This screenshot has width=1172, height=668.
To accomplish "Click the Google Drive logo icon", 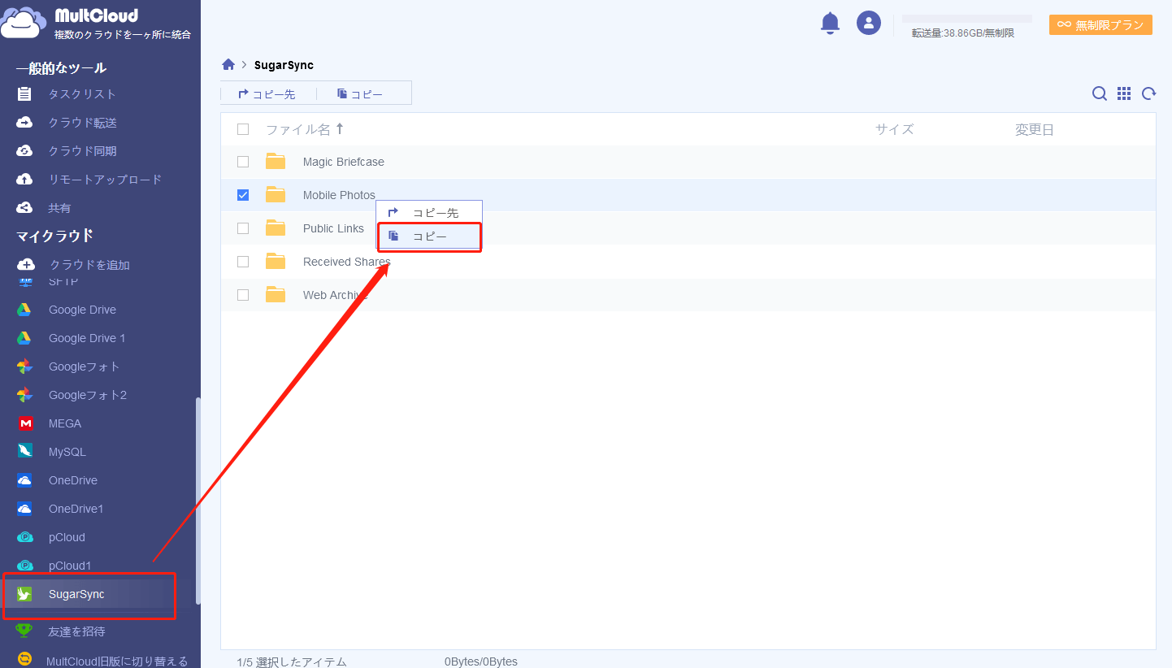I will (x=25, y=310).
